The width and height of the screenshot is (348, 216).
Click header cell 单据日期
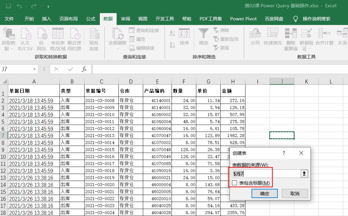tap(34, 91)
